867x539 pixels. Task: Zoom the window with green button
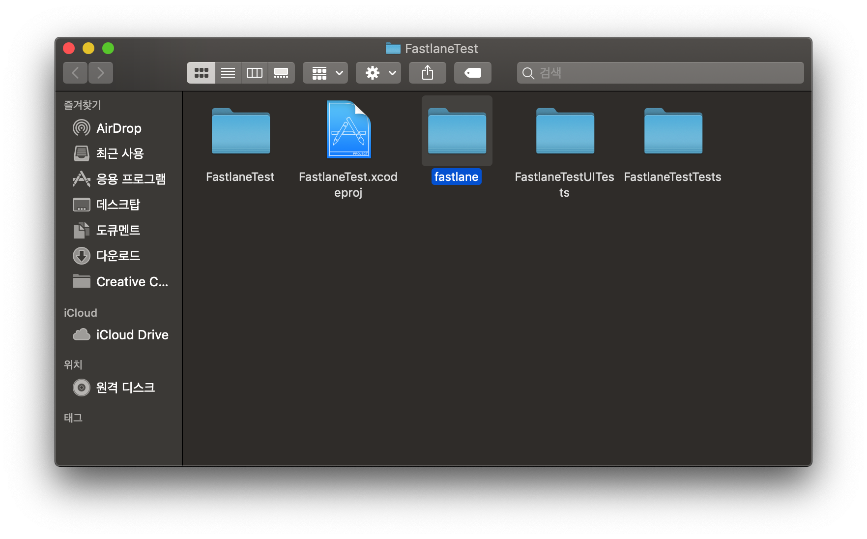[108, 48]
